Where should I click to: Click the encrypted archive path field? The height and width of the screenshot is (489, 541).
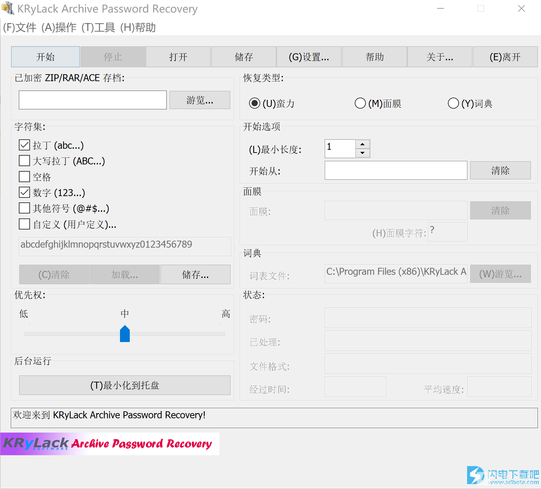tap(93, 100)
